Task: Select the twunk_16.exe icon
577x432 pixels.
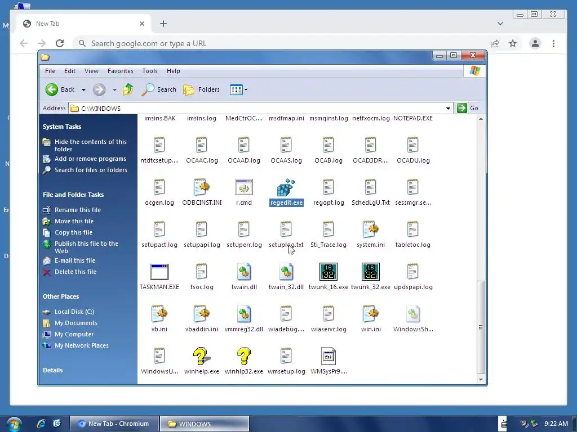Action: click(x=329, y=272)
